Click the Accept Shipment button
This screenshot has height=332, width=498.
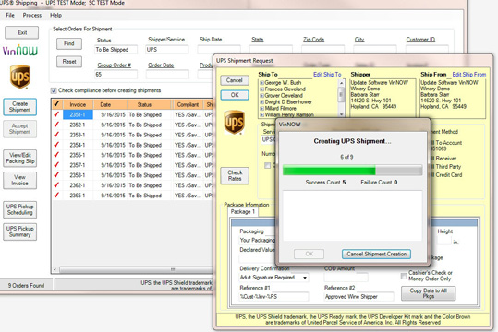(19, 129)
